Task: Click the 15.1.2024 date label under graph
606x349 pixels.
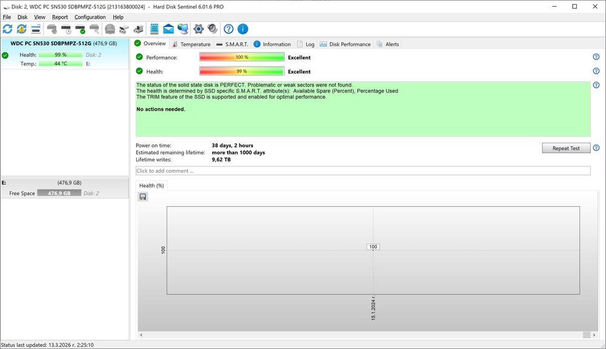Action: tap(373, 308)
